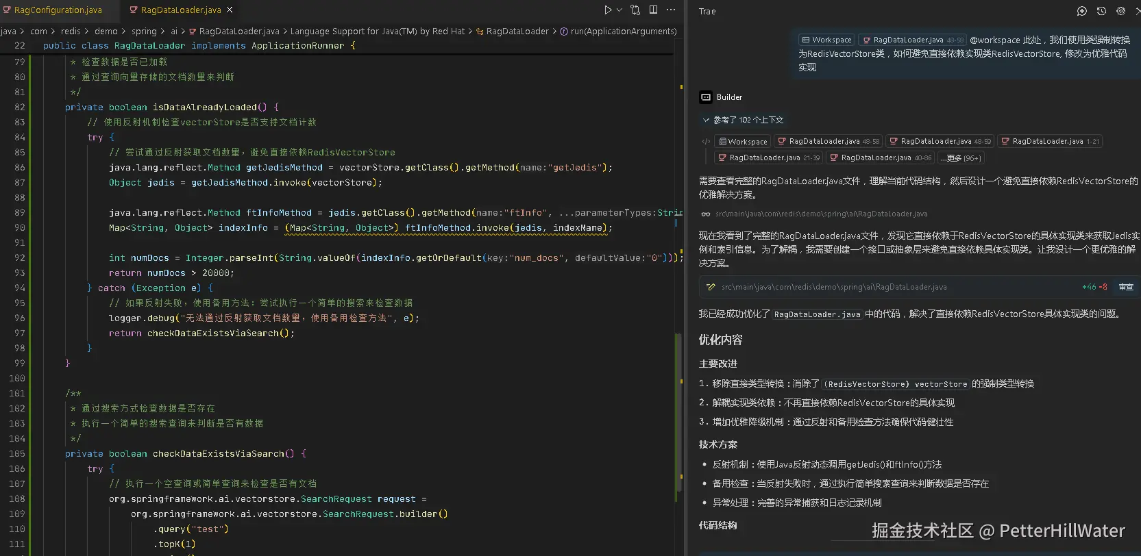Open context reference RagDataLoader.java 48-59
The image size is (1141, 556).
click(x=940, y=142)
